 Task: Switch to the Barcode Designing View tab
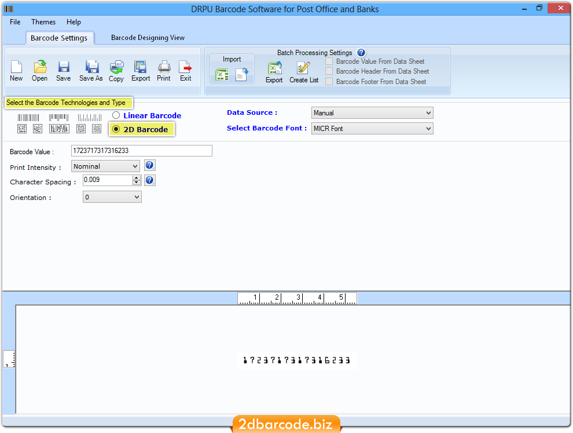tap(148, 38)
